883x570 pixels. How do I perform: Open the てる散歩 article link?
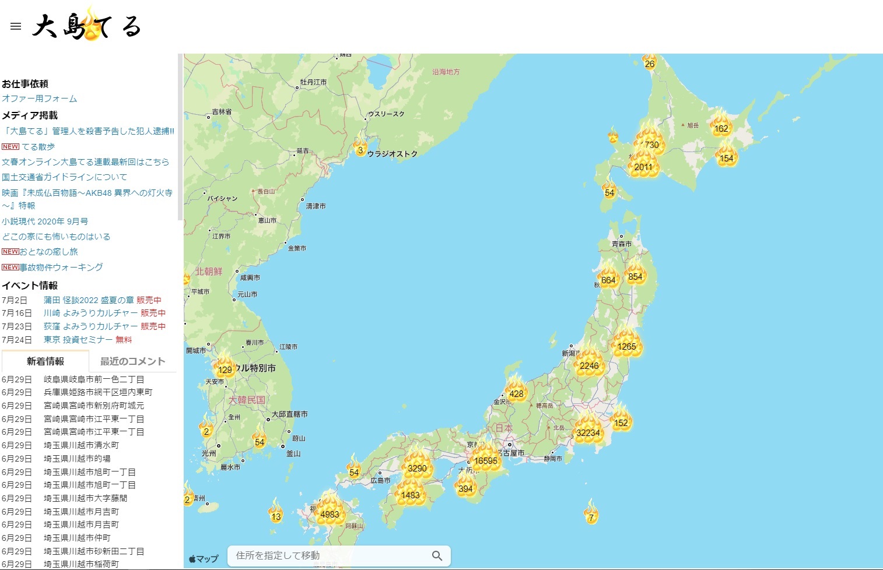point(38,146)
